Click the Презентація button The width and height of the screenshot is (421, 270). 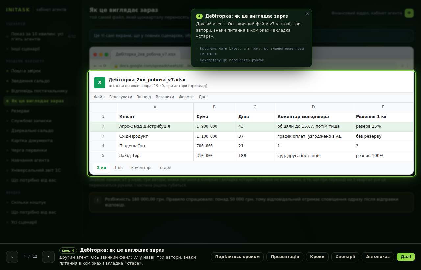(x=285, y=257)
